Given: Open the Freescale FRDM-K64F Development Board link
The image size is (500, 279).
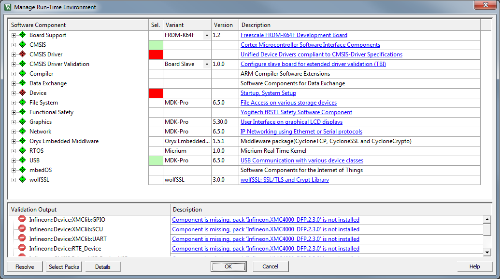Looking at the screenshot, I should 294,35.
